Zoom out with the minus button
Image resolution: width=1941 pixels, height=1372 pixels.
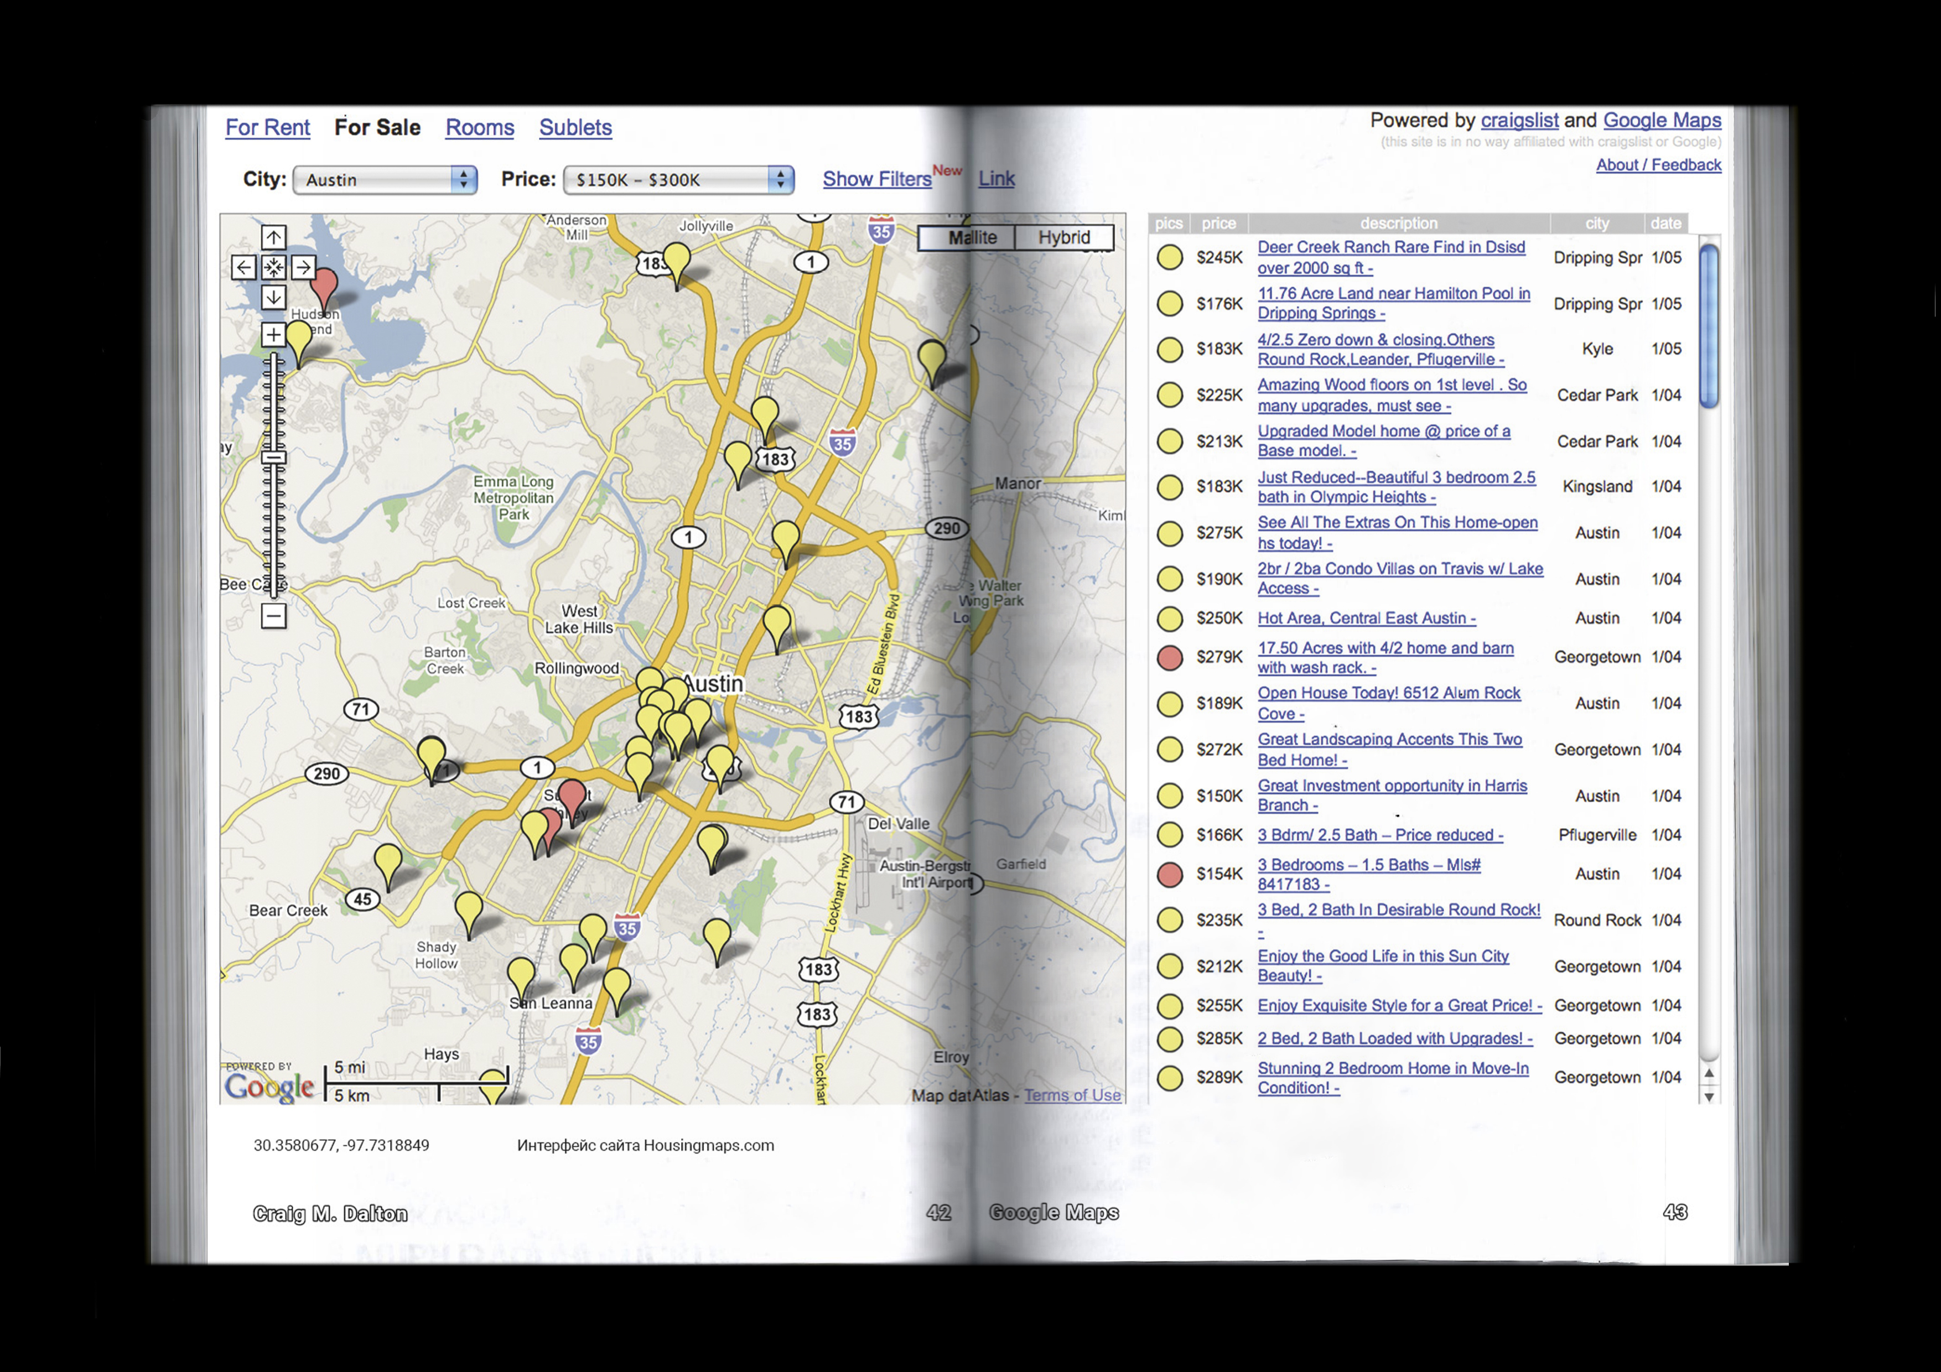[273, 615]
